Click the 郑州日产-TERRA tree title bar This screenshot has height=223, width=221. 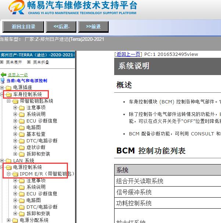pyautogui.click(x=37, y=55)
